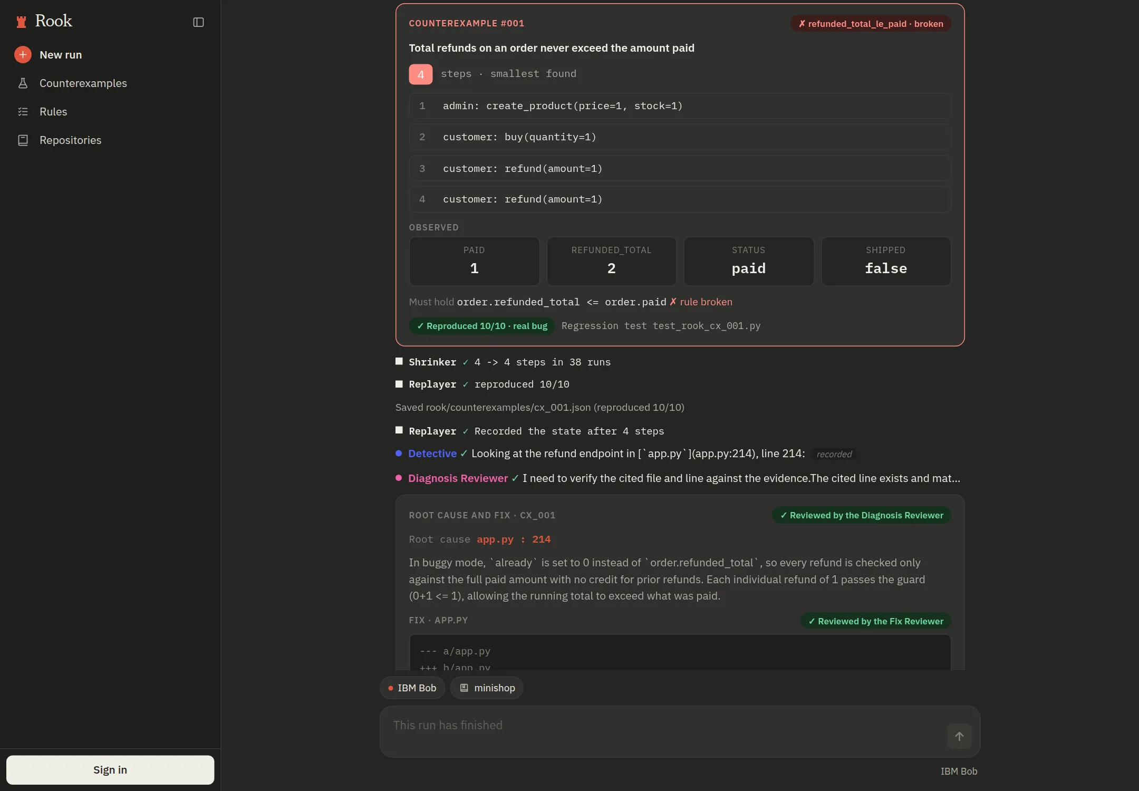This screenshot has height=791, width=1139.
Task: Click the STATUS paid observed card
Action: coord(749,262)
